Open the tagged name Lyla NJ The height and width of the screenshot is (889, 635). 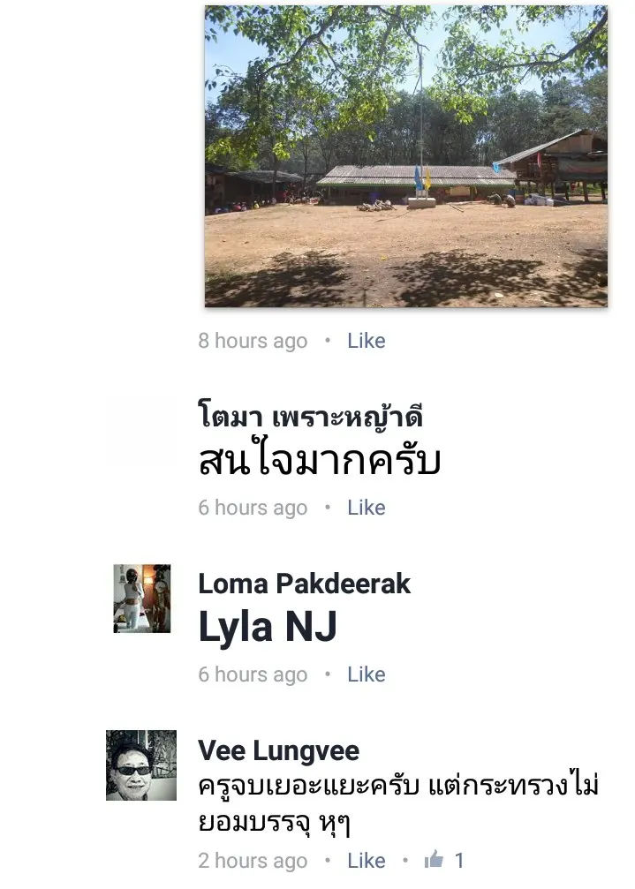tap(268, 627)
